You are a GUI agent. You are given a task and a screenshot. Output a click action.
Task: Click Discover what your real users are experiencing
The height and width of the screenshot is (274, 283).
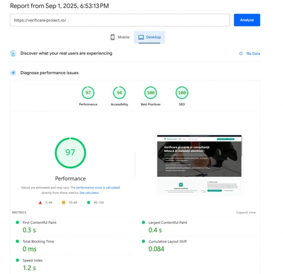pos(66,53)
